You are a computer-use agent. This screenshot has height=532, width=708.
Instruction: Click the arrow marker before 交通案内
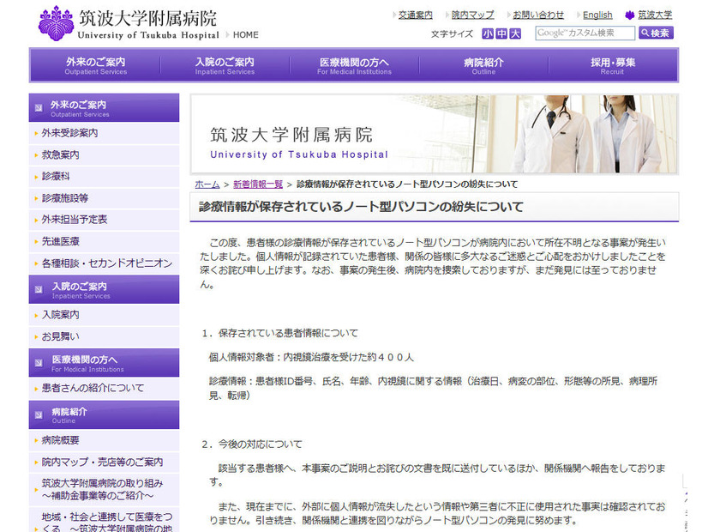pos(396,14)
